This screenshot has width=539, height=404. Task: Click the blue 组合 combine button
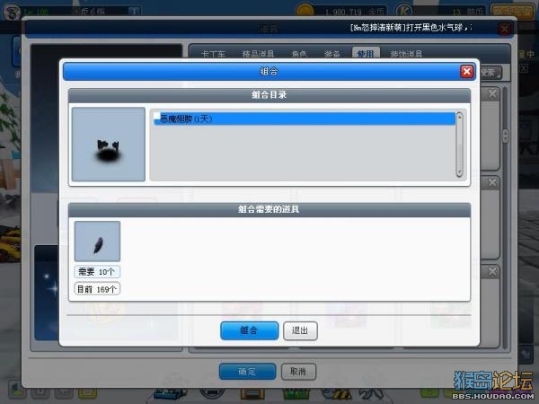(x=249, y=330)
